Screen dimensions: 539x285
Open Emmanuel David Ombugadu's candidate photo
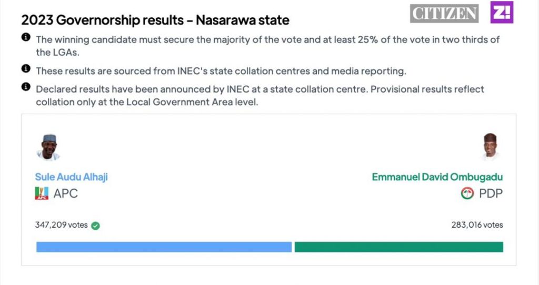490,147
